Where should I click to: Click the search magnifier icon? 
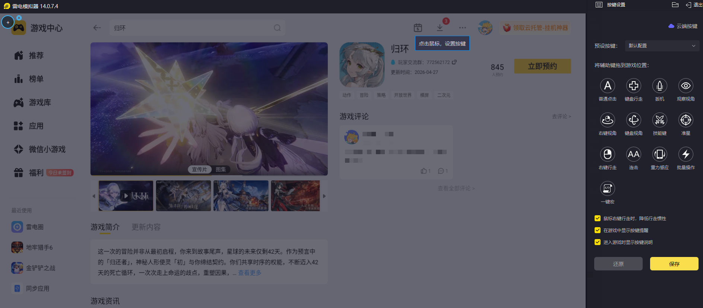pos(277,28)
